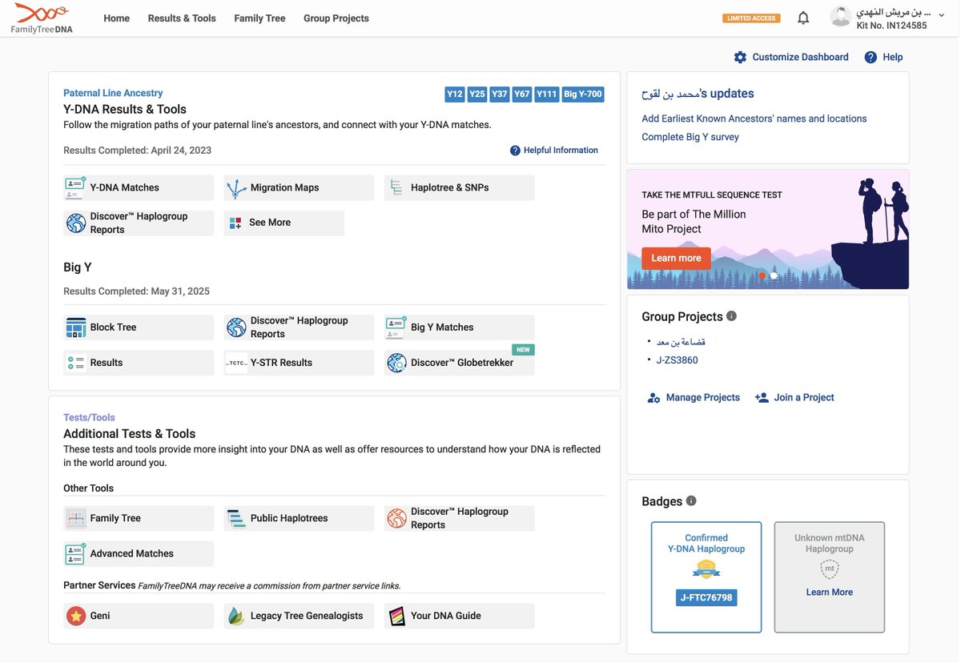Click the Limited Access badge

point(750,18)
